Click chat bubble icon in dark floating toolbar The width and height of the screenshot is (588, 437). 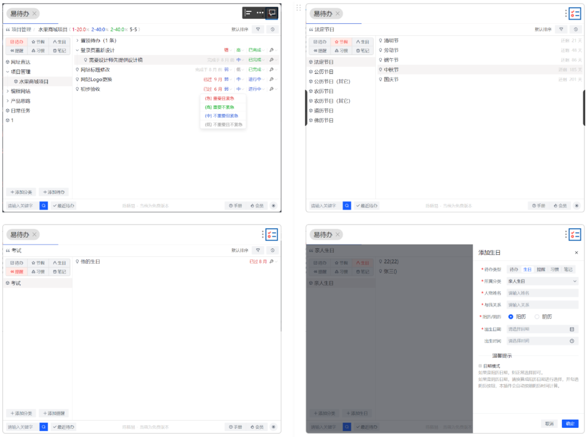tap(272, 13)
